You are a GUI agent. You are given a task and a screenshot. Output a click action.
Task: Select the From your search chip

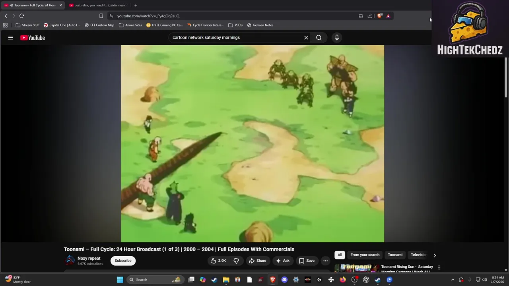[x=365, y=255]
